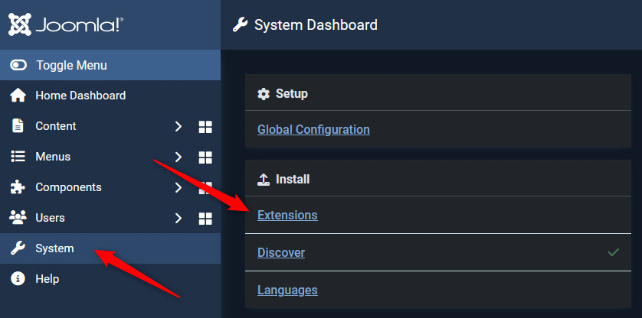Click the green checkmark beside Discover
This screenshot has width=642, height=318.
[613, 252]
